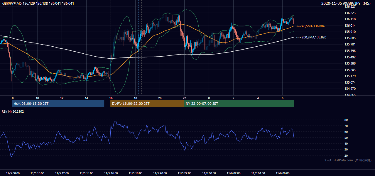Viewport: 375px width, 176px height.
Task: Click the bottom date label 11/5 12:00
Action: click(x=62, y=173)
